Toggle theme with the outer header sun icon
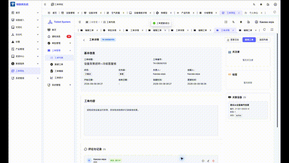The width and height of the screenshot is (289, 163). (261, 4)
